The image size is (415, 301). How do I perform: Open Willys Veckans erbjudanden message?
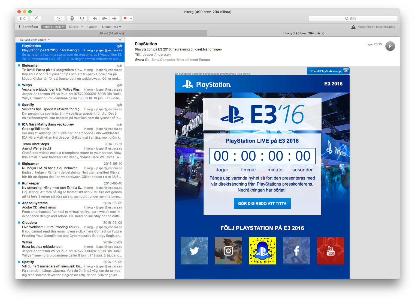[x=70, y=92]
